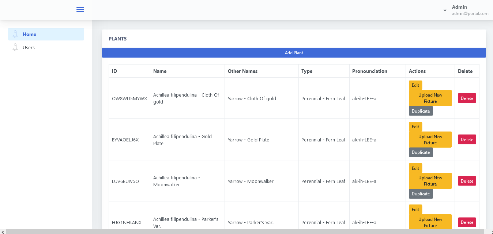Open the Admin profile name
Screen dimensions: 493x234
[459, 7]
